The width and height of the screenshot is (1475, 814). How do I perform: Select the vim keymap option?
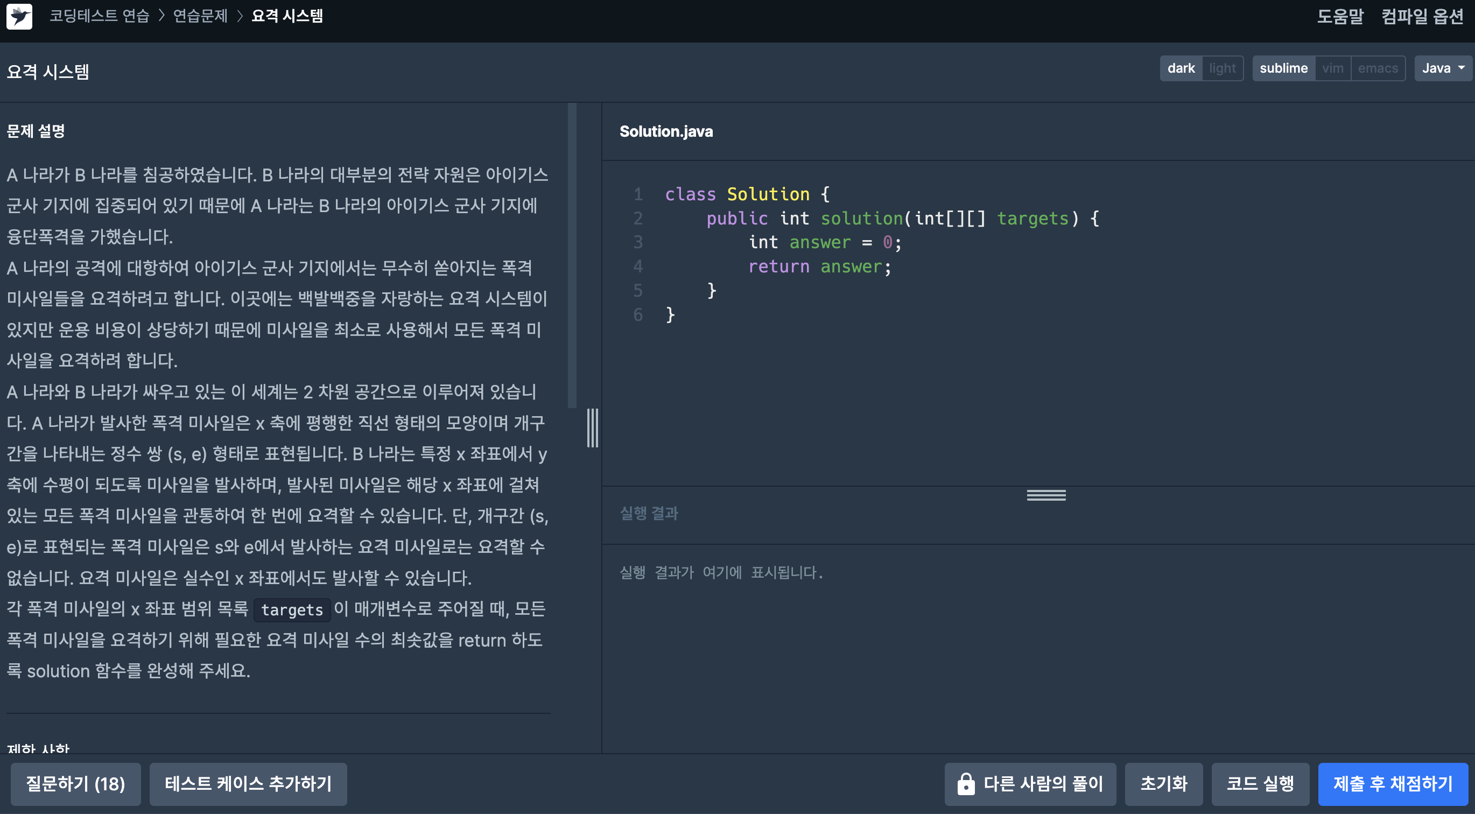tap(1332, 69)
